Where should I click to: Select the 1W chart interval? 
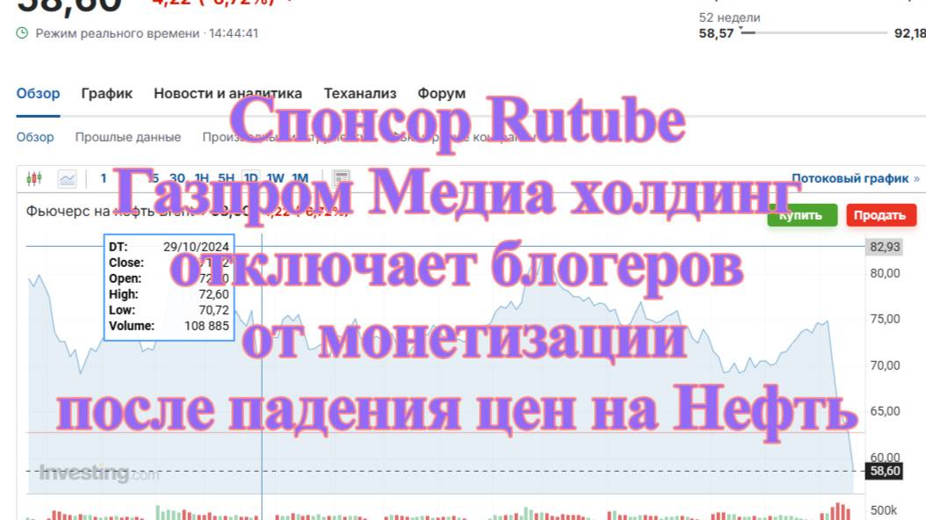coord(276,178)
